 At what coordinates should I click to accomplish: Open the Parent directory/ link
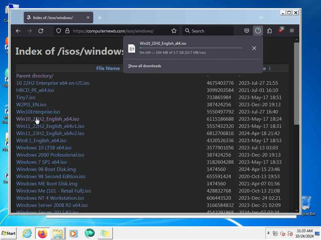pyautogui.click(x=35, y=76)
